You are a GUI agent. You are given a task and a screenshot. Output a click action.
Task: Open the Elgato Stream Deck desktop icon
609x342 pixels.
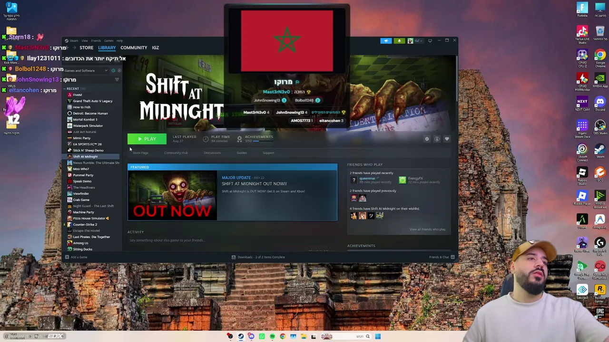coord(582,128)
